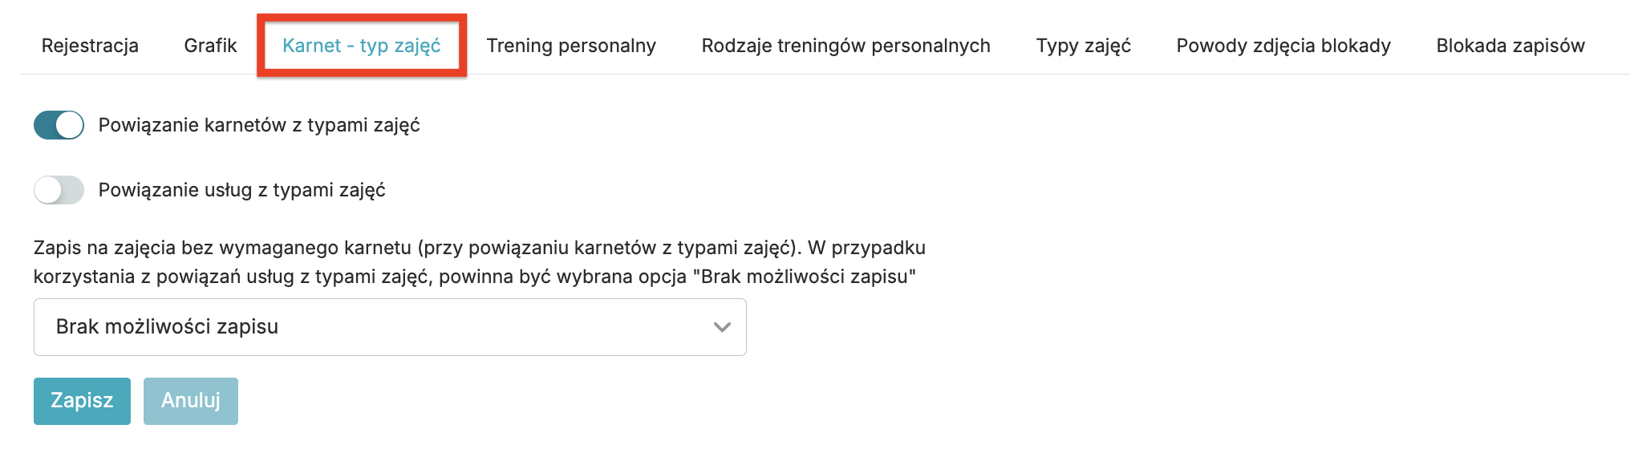
Task: Open the Brak możliwości zapisu dropdown
Action: pyautogui.click(x=390, y=327)
